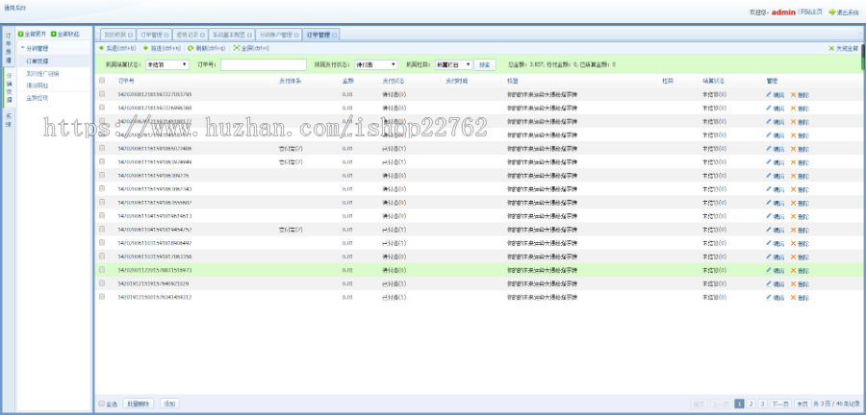Click the 刷新 refresh icon in toolbar
Viewport: 866px width, 415px height.
191,47
